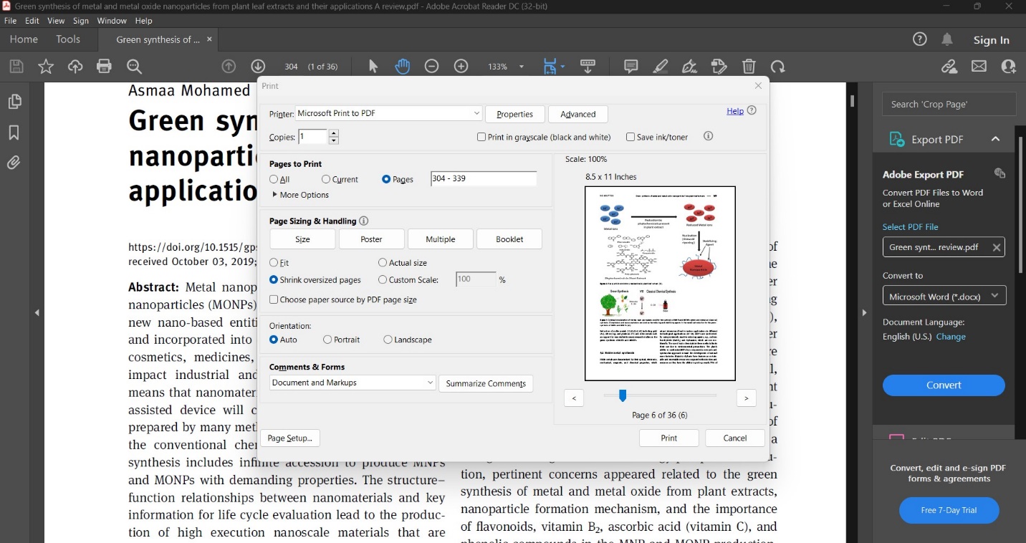Select the All pages radio button
This screenshot has width=1026, height=543.
point(274,179)
